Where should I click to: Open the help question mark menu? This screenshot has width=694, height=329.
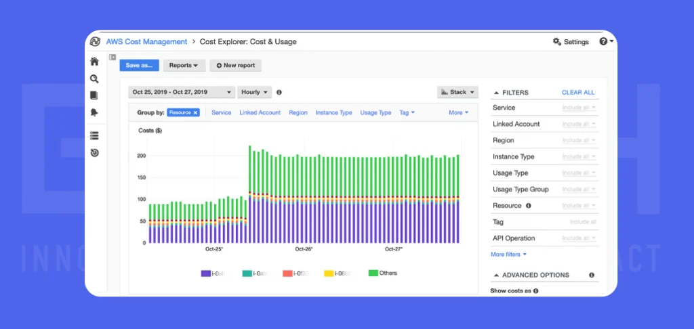pos(606,41)
